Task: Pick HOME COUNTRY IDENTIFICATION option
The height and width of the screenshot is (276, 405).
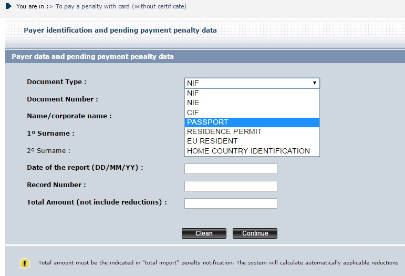Action: 252,151
